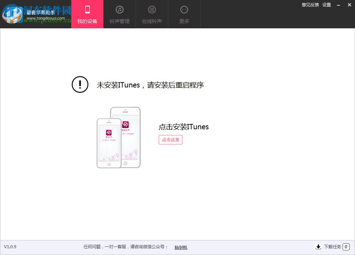The height and width of the screenshot is (255, 355).
Task: Open the 意见反馈 feedback option
Action: (310, 5)
